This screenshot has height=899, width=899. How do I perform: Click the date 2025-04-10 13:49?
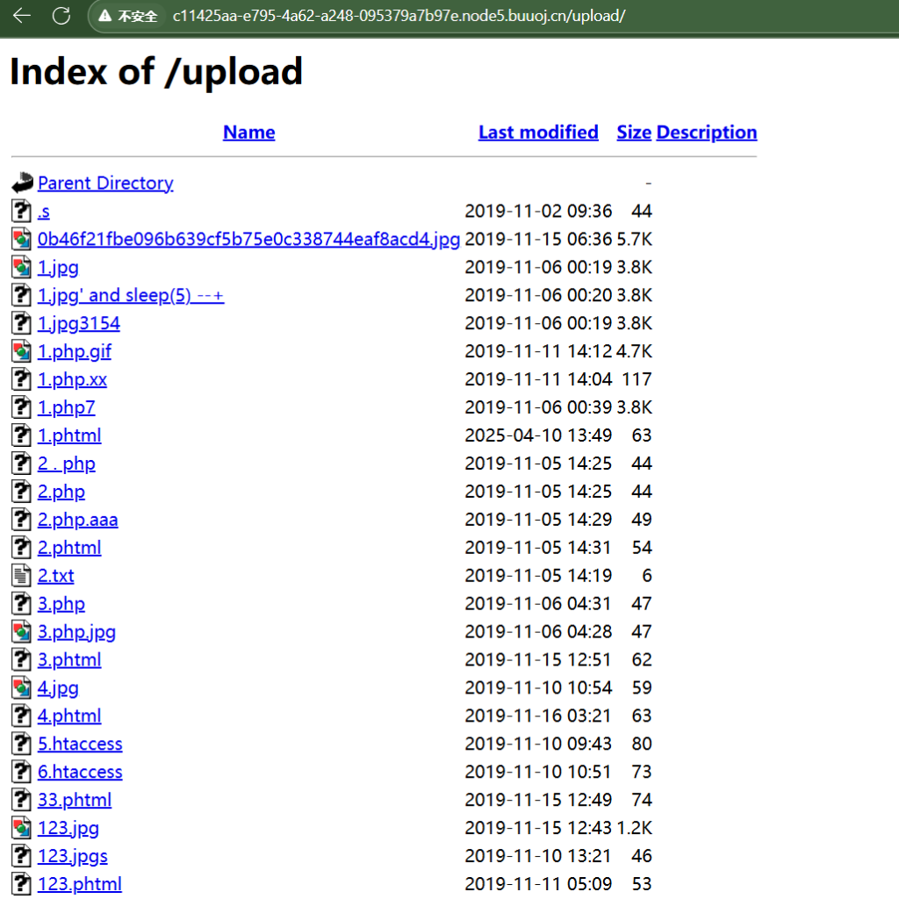pos(538,435)
